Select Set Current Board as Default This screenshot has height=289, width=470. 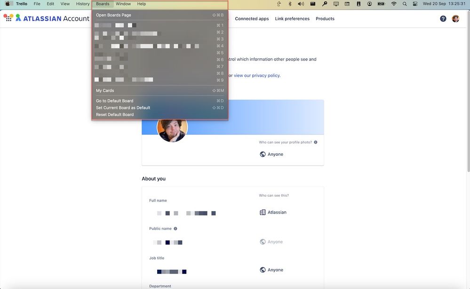pos(160,108)
